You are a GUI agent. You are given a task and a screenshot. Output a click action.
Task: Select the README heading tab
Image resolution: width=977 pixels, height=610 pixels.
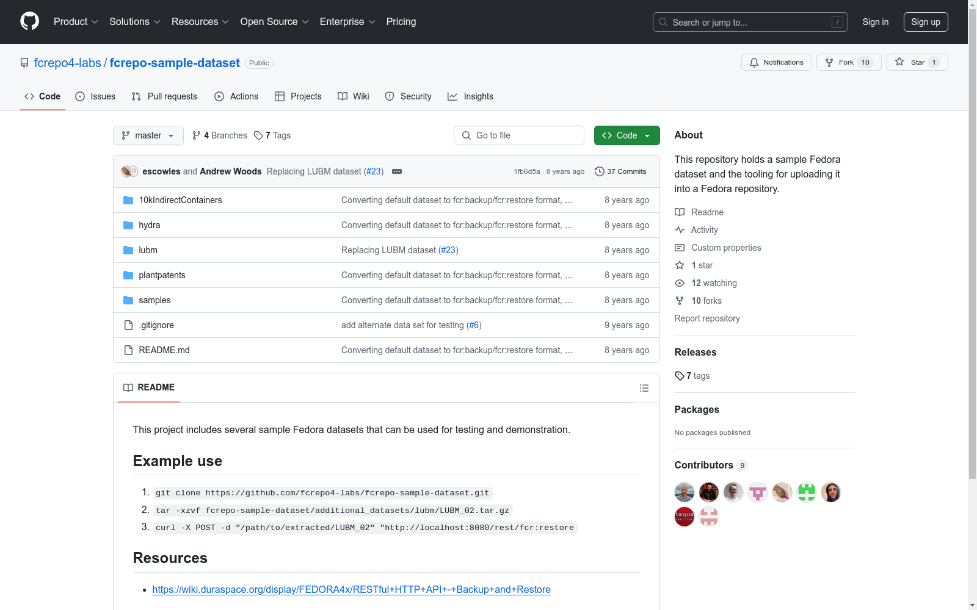point(149,387)
